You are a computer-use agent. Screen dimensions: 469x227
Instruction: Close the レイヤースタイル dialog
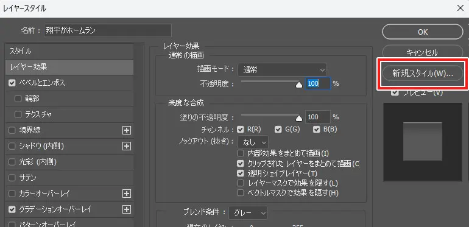(460, 9)
